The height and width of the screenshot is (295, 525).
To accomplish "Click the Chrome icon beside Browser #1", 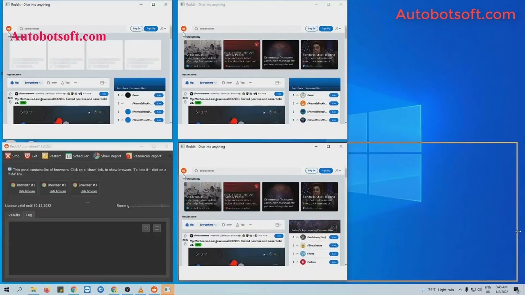I will tap(13, 185).
